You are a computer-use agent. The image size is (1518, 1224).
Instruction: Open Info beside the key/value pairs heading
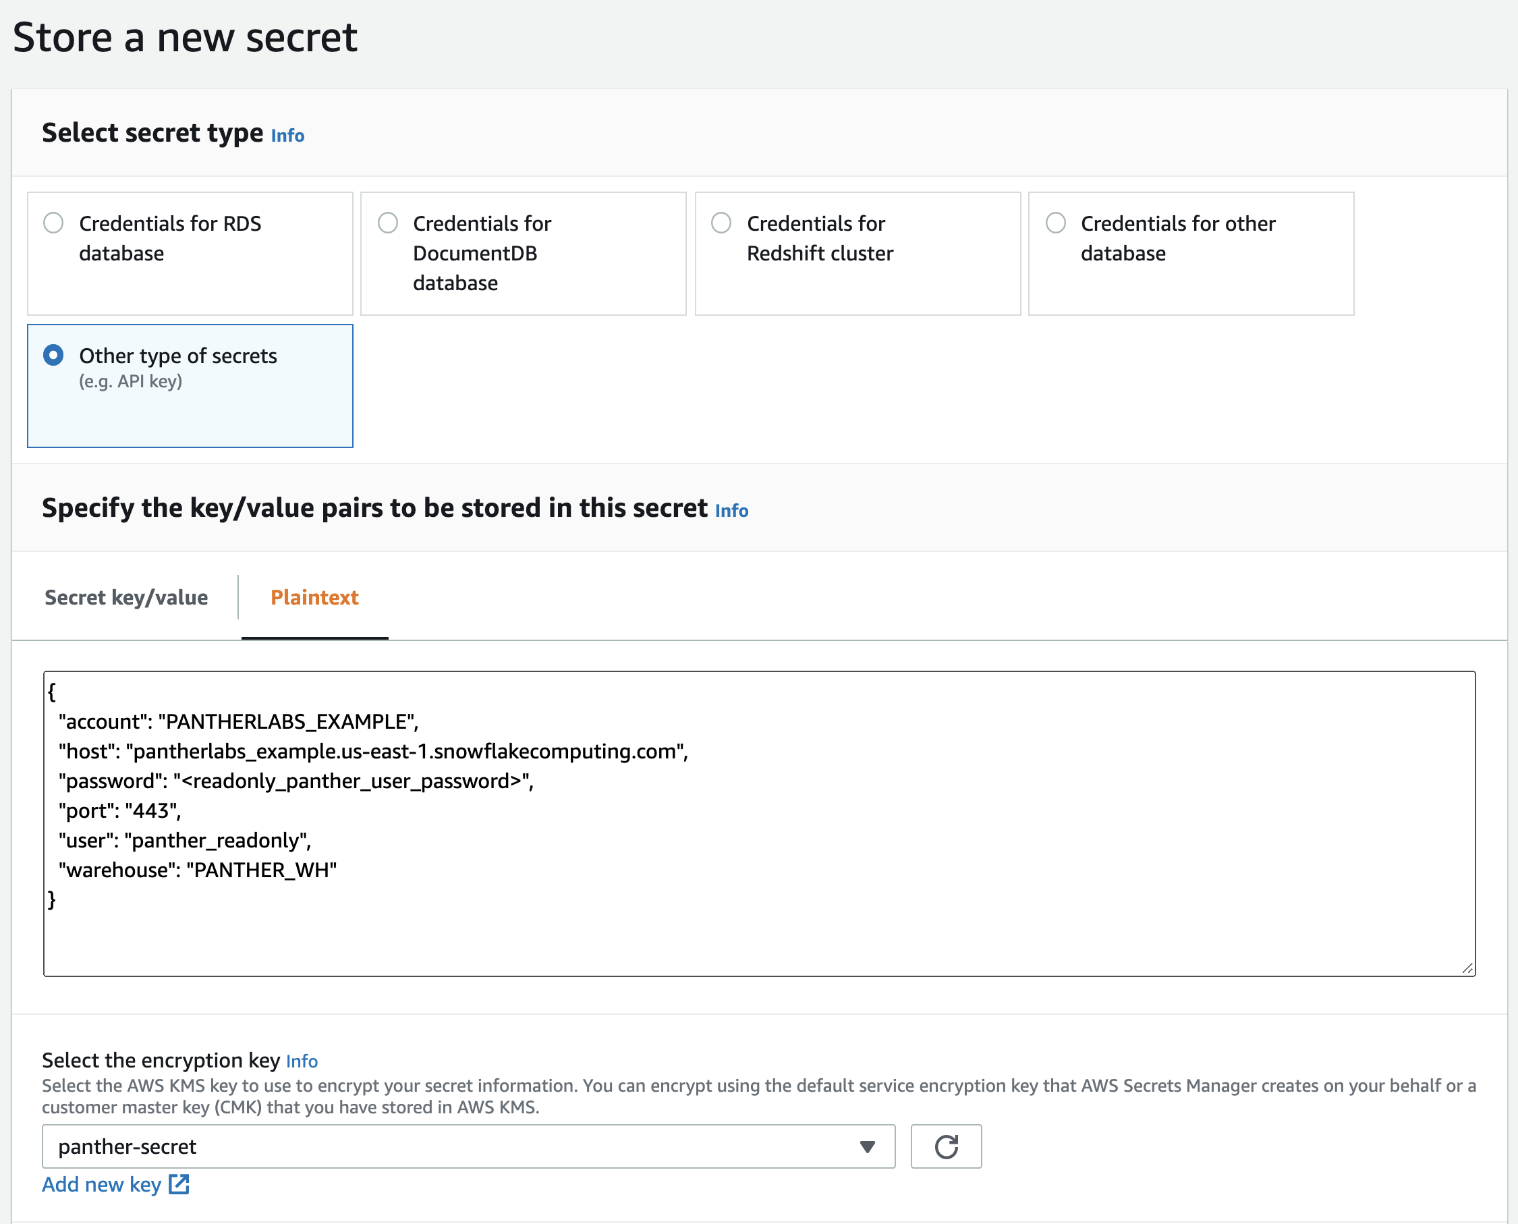coord(731,511)
